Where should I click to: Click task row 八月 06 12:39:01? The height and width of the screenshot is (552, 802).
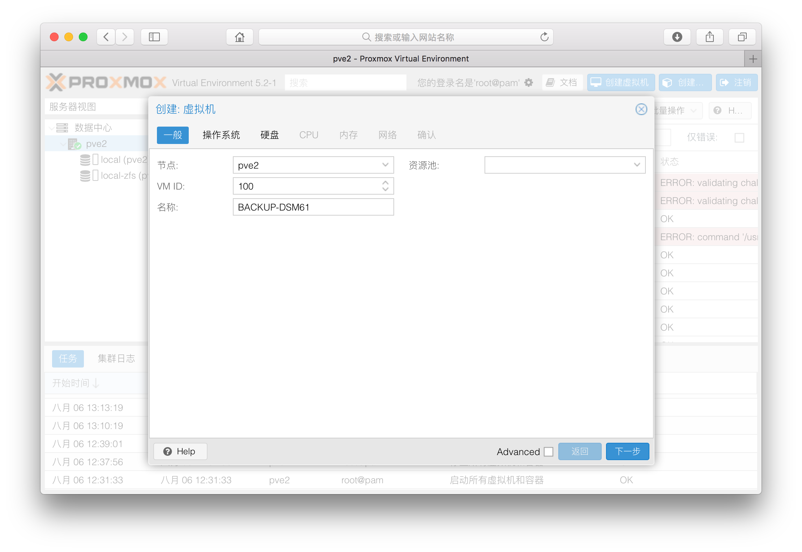click(96, 444)
